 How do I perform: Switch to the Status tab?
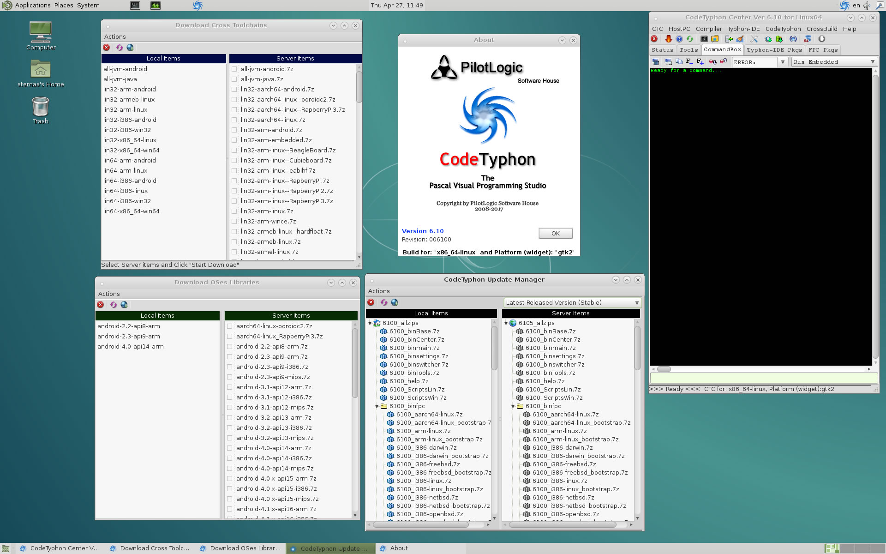coord(662,50)
